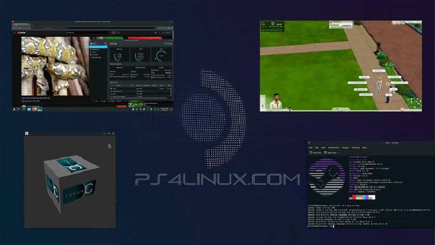Open the Edit menu in Konsole
Image resolution: width=435 pixels, height=245 pixels.
pyautogui.click(x=317, y=148)
